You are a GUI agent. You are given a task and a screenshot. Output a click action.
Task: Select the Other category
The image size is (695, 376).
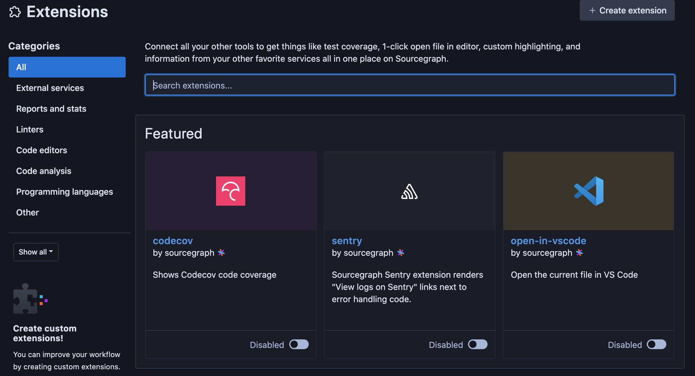tap(67, 212)
